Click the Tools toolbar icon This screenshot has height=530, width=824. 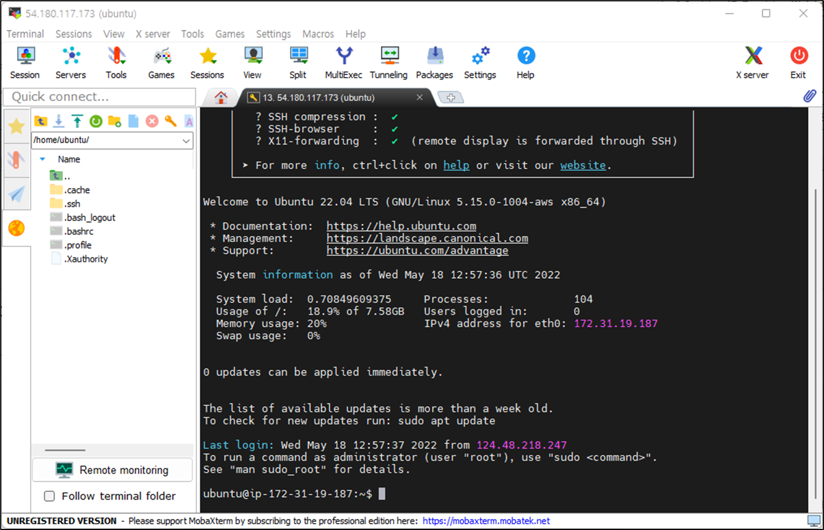coord(116,63)
